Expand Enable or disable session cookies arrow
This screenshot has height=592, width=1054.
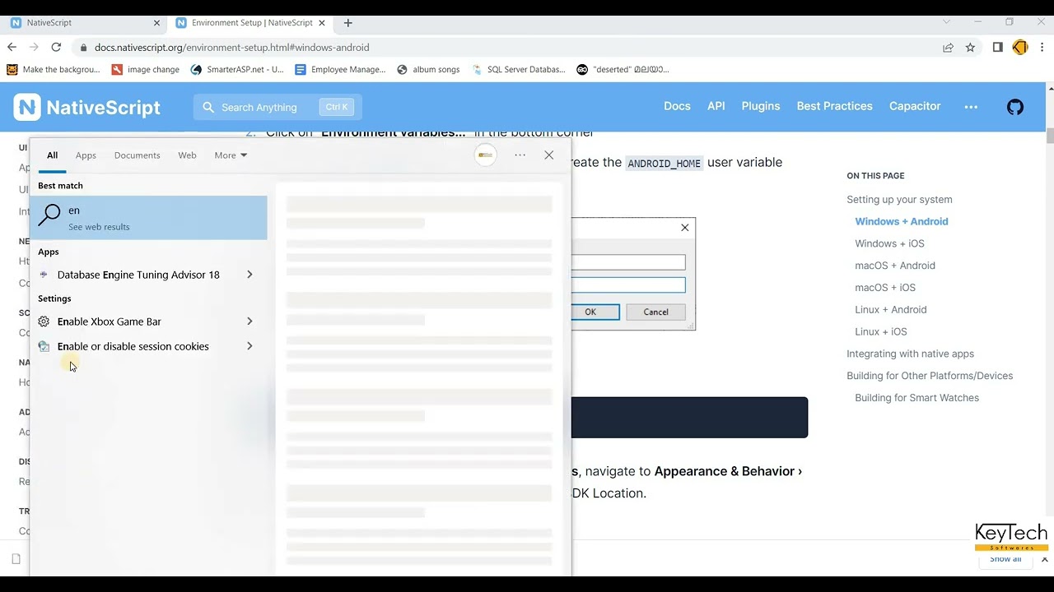[250, 346]
